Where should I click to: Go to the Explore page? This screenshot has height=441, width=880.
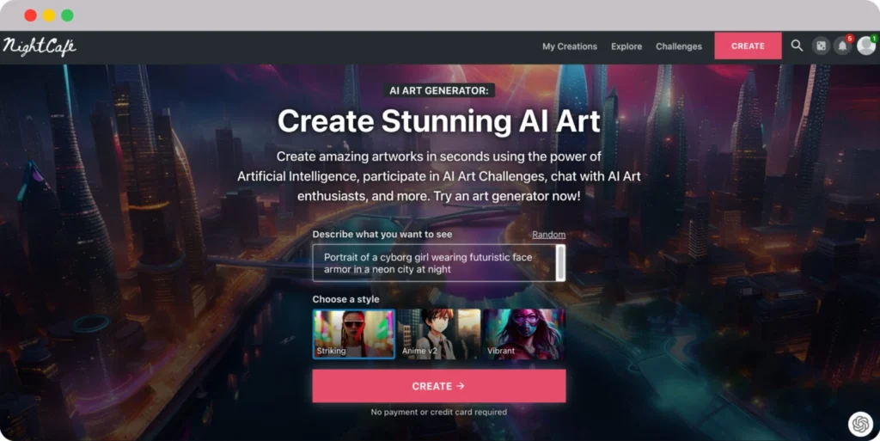click(626, 46)
